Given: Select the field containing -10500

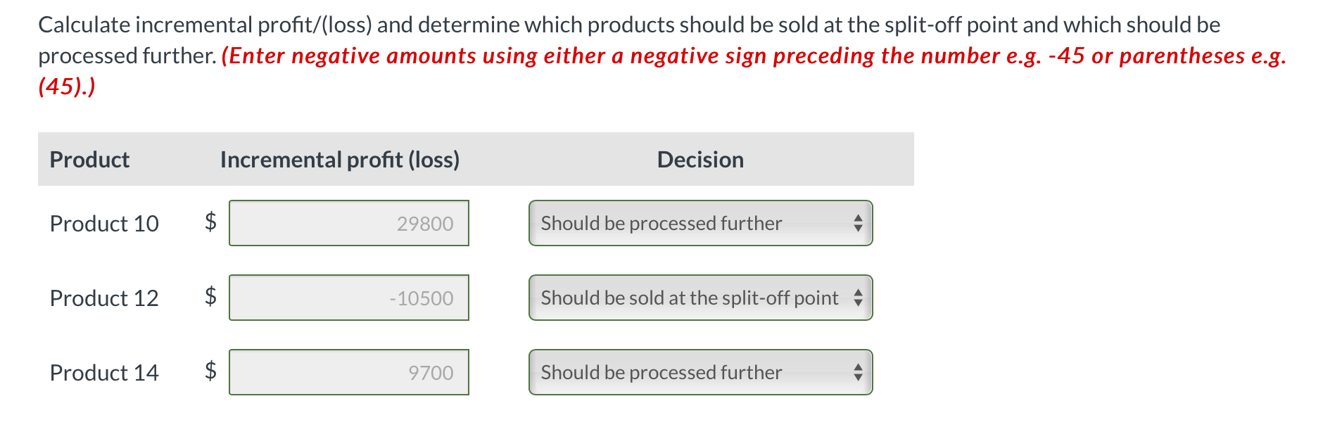Looking at the screenshot, I should pos(349,298).
